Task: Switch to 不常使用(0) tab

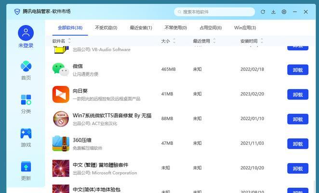Action: [176, 28]
